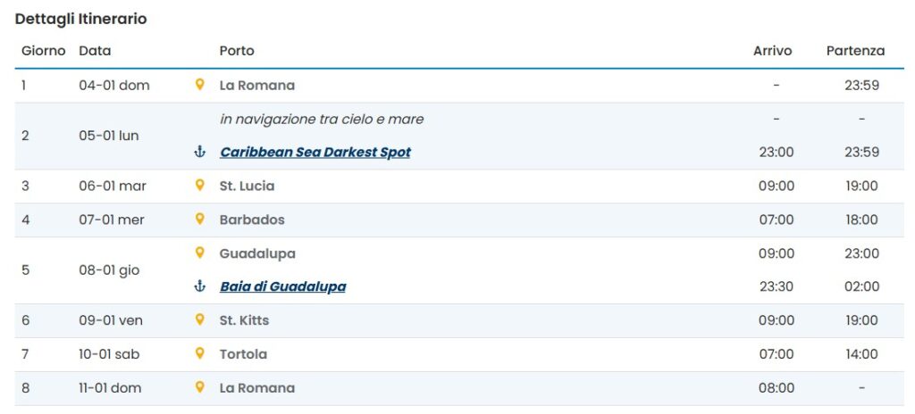
Task: Click the location pin for Tortola
Action: coord(199,353)
